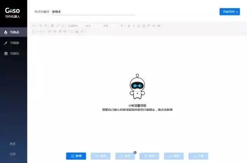Click the 登录 link in sidebar
Viewport: 247px width, 163px height.
click(x=13, y=144)
